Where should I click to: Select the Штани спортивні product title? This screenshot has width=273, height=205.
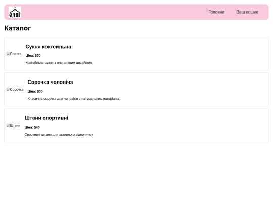tap(47, 118)
